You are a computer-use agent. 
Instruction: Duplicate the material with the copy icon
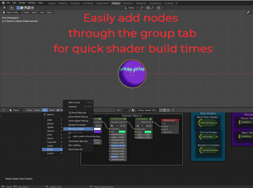164,110
